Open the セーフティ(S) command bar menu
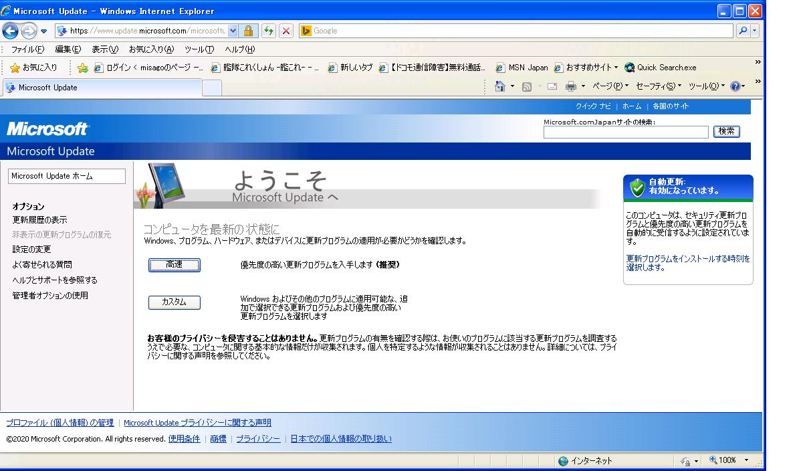The width and height of the screenshot is (805, 471). tap(659, 86)
